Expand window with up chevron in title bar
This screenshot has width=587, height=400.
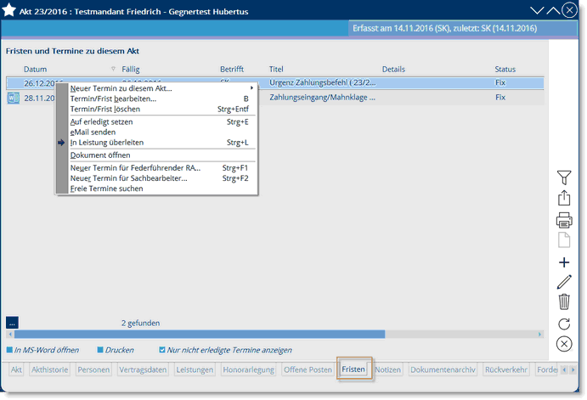point(553,10)
